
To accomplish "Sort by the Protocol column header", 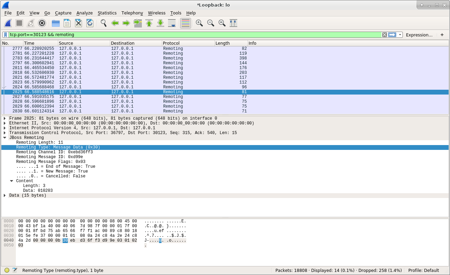I will point(188,43).
